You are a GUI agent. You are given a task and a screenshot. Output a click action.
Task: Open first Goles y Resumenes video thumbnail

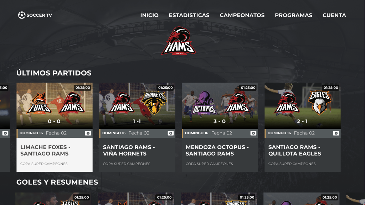[53, 199]
